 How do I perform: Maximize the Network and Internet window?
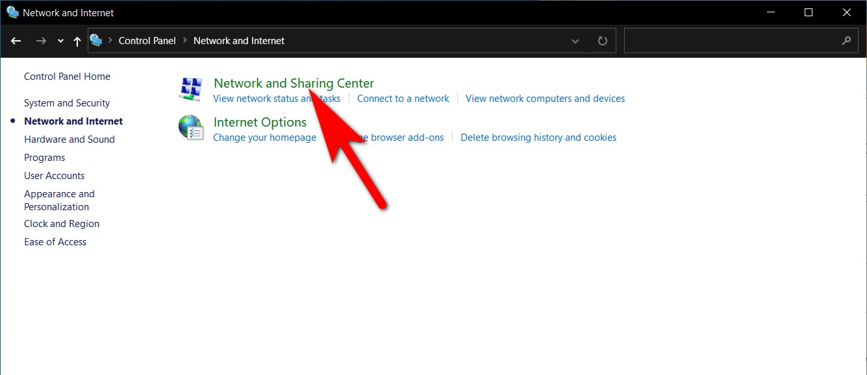[809, 12]
